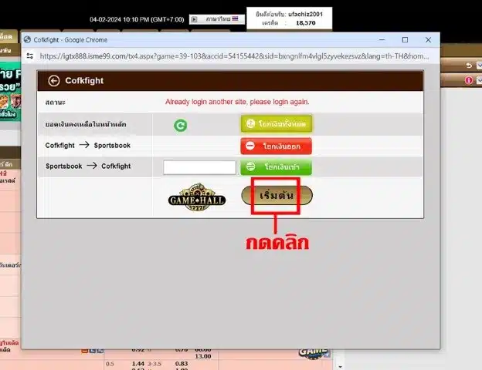Click the Thai flag icon
The height and width of the screenshot is (370, 482).
click(x=235, y=18)
